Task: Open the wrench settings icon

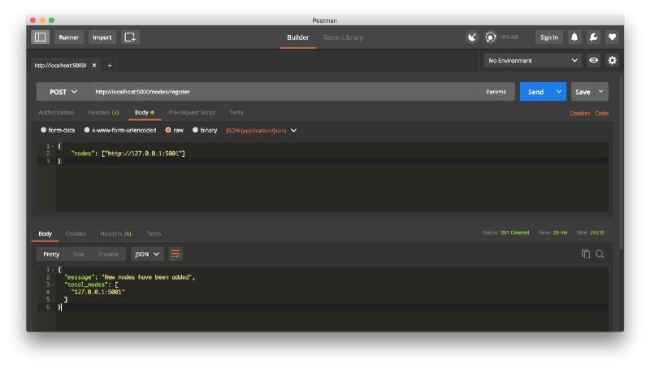Action: click(593, 37)
